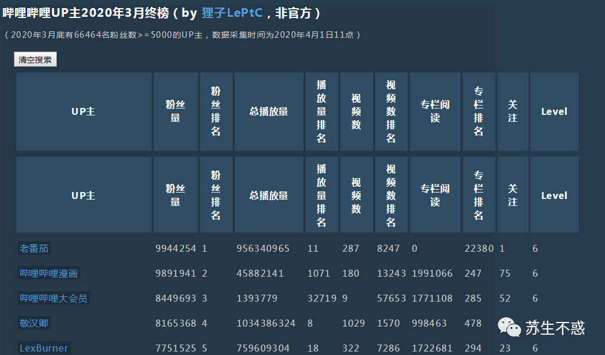Select 老番茄 total plays 956340965
Viewport: 605px width, 355px height.
[263, 248]
